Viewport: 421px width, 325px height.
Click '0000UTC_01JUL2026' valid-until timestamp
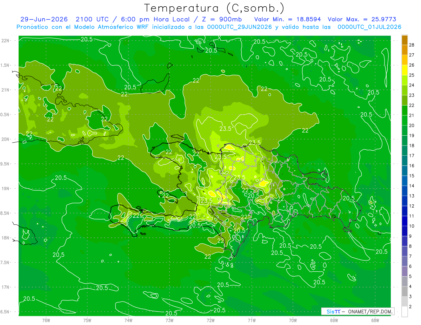(369, 27)
